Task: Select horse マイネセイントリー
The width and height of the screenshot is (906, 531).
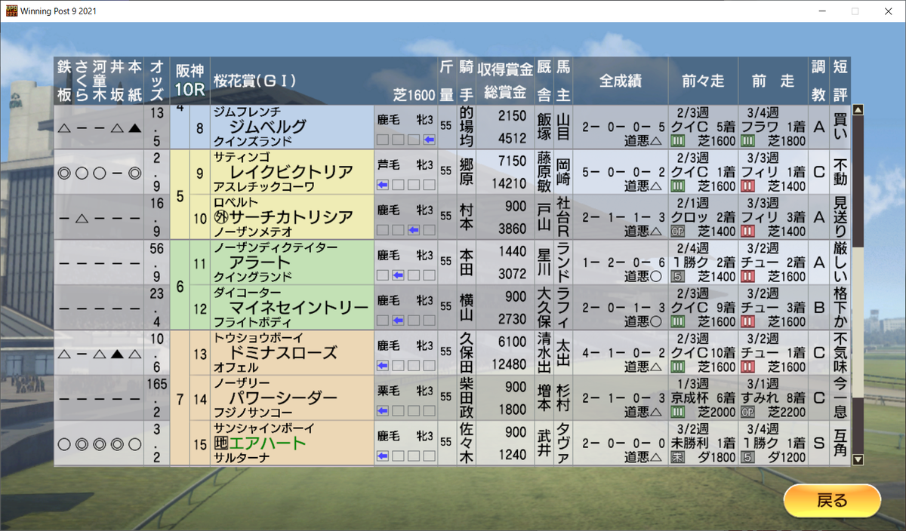Action: (x=299, y=308)
